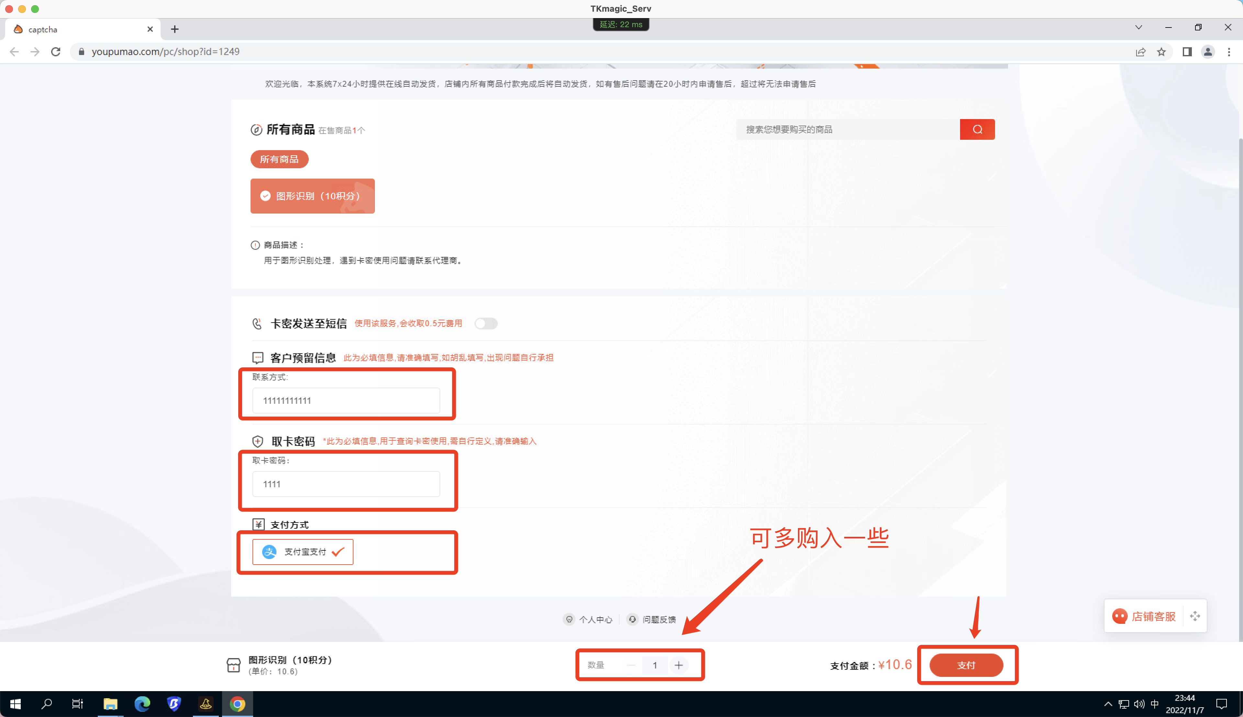This screenshot has width=1243, height=717.
Task: Click the 支付 payment button
Action: point(966,665)
